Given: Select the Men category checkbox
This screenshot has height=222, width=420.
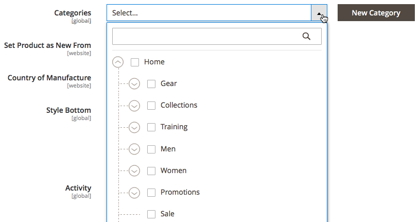Looking at the screenshot, I should [x=151, y=149].
